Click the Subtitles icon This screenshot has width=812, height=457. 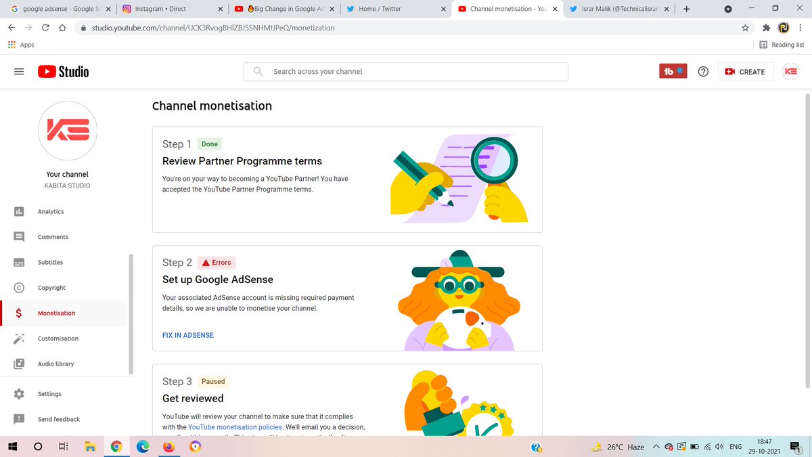[19, 262]
